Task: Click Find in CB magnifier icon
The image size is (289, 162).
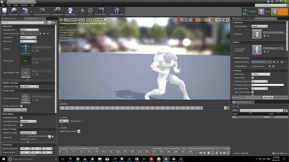Action: pyautogui.click(x=13, y=11)
